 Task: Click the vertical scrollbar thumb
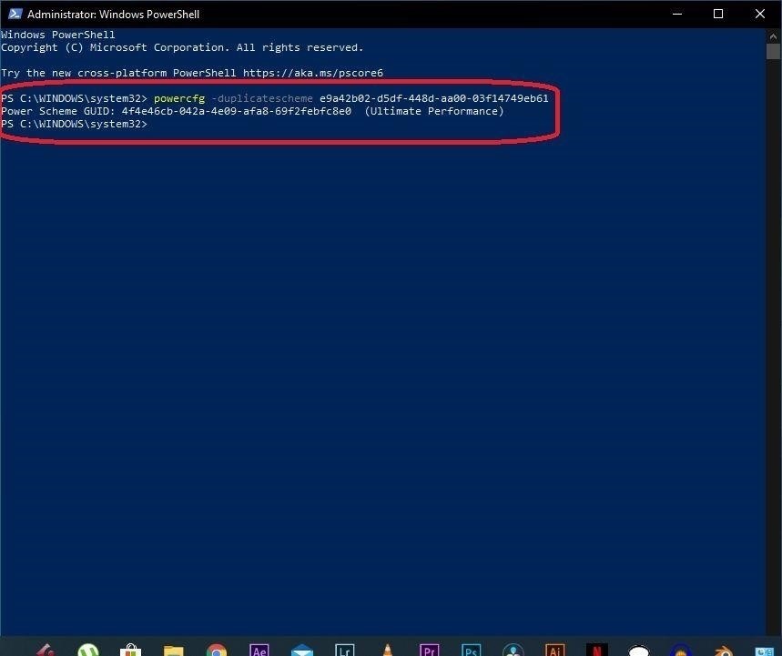click(774, 51)
